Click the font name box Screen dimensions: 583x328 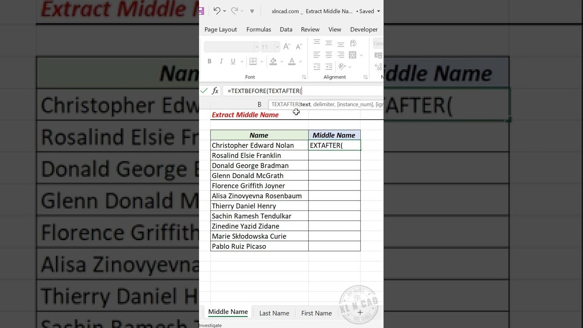(229, 46)
